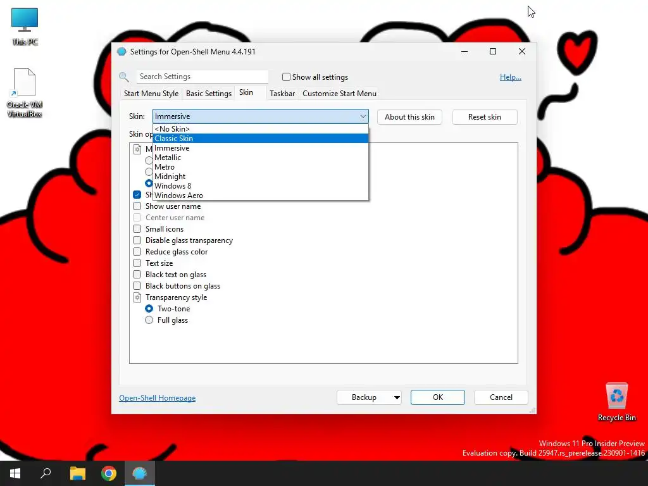
Task: Launch File Explorer from taskbar
Action: [77, 473]
